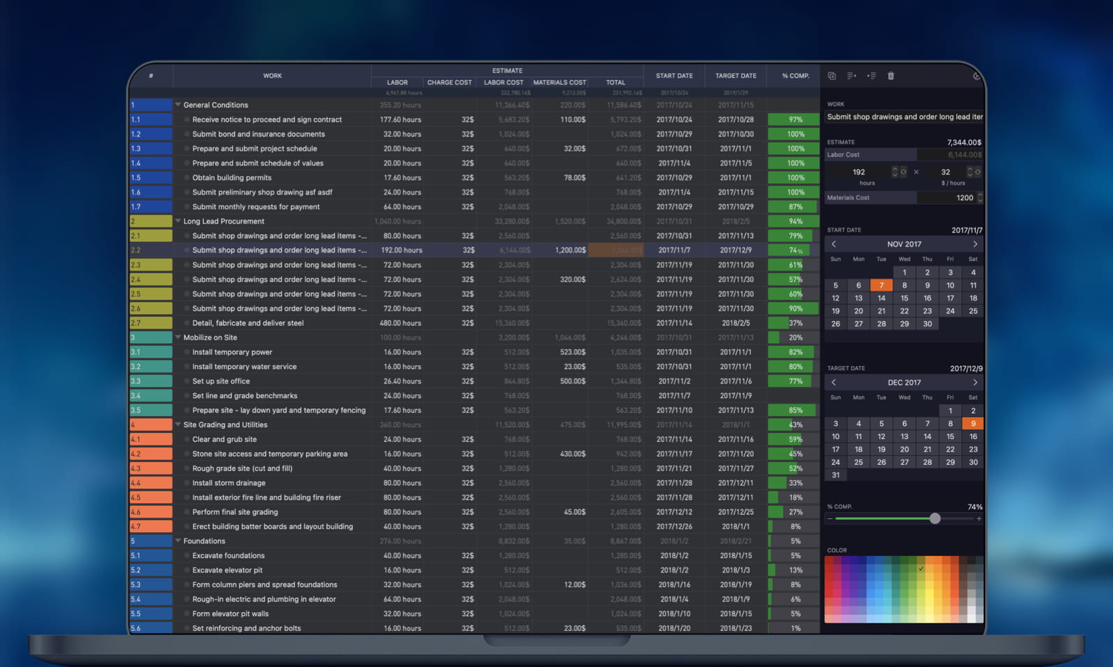Collapse the Site Grading and Utilities group
Viewport: 1113px width, 667px height.
tap(177, 425)
